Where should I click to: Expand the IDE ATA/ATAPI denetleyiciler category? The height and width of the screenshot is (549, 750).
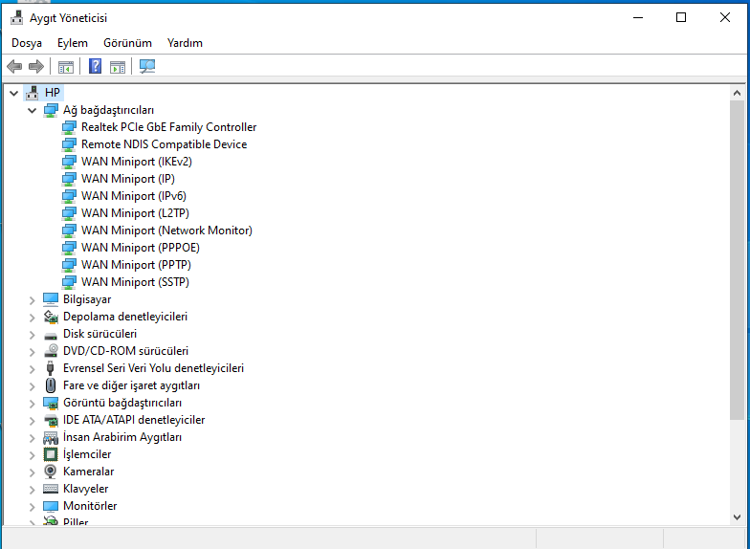point(33,421)
